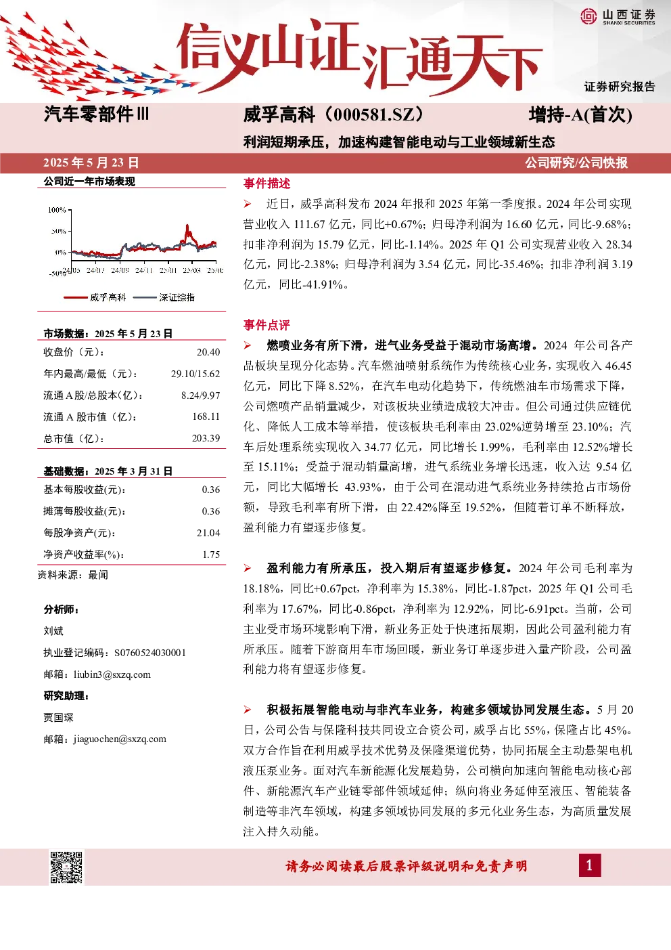This screenshot has width=671, height=950.
Task: Click the subtitle 利润短期承压 headline
Action: click(x=399, y=142)
